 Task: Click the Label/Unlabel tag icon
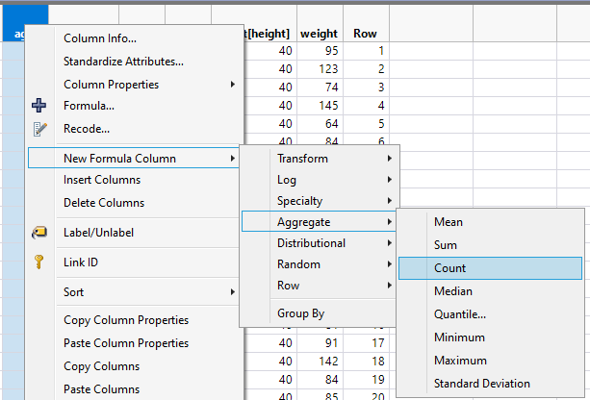click(x=39, y=232)
